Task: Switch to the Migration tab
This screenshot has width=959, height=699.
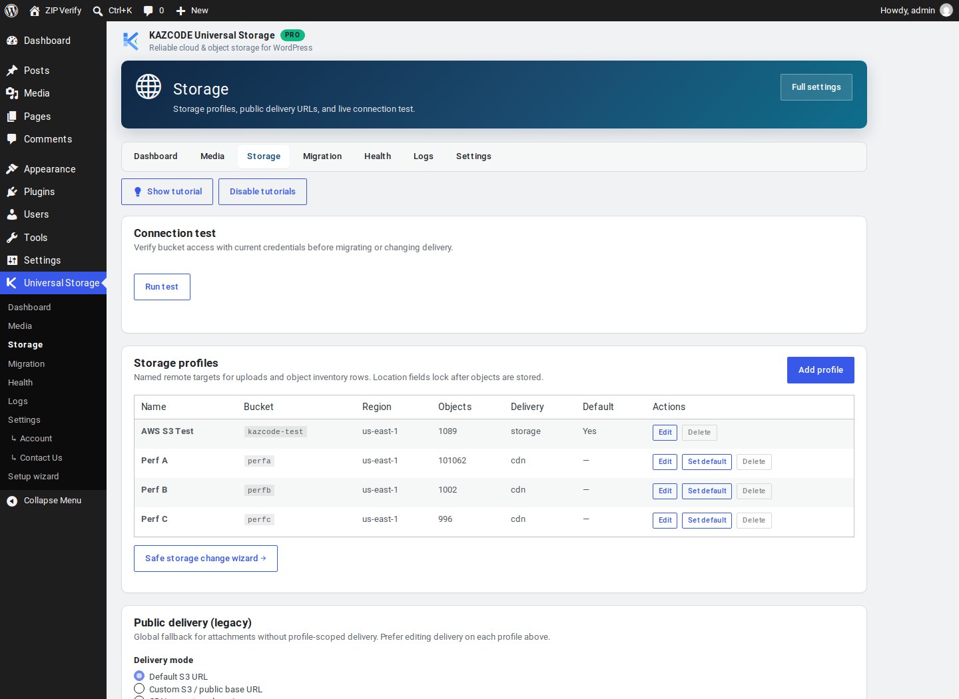Action: click(x=322, y=156)
